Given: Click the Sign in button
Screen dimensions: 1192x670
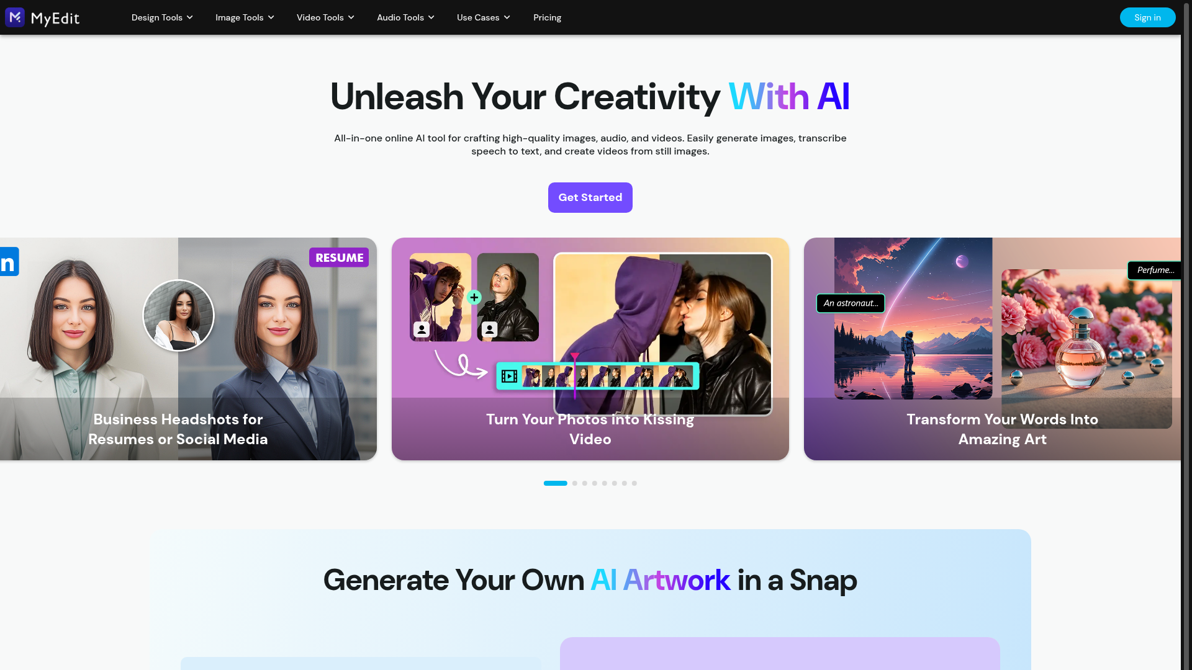Looking at the screenshot, I should tap(1147, 17).
